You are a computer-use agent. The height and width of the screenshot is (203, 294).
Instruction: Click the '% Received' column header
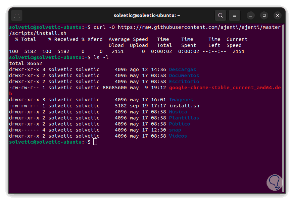pos(63,39)
